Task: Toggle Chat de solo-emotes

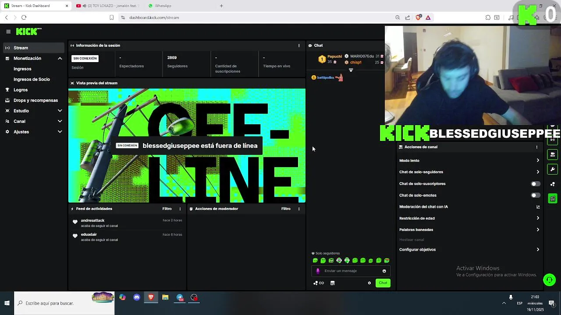Action: 536,195
